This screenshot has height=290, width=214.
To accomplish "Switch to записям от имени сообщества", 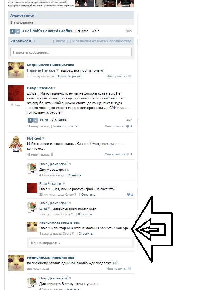I will pos(102,41).
